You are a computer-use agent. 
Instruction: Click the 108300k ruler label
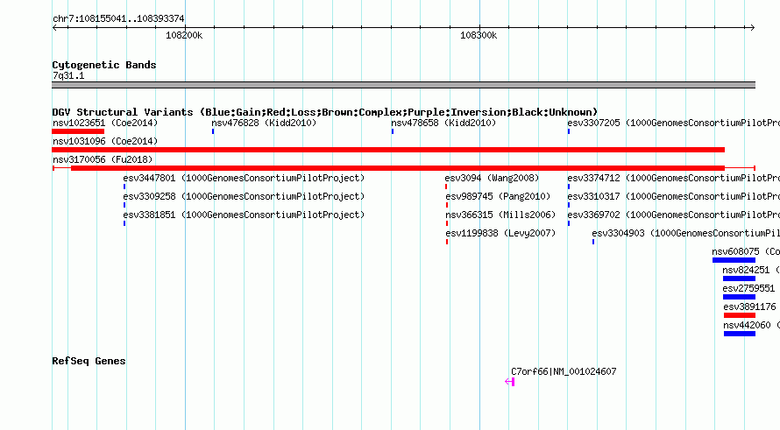point(479,35)
